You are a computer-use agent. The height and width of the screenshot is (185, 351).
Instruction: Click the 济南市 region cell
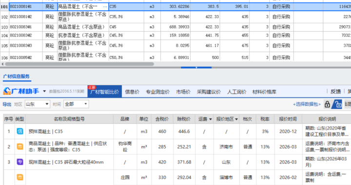[x=226, y=147]
